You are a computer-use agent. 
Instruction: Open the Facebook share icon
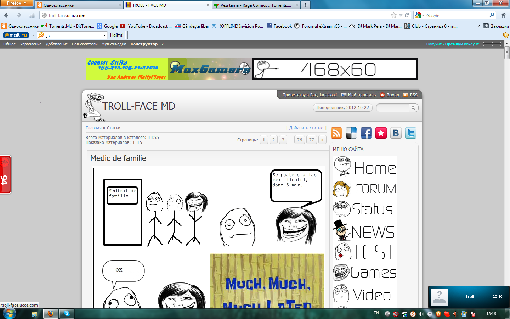pos(366,133)
